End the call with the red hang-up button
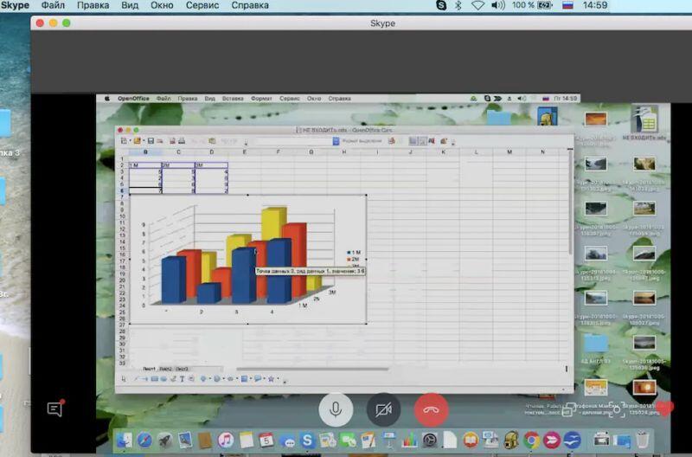The width and height of the screenshot is (692, 457). point(431,409)
